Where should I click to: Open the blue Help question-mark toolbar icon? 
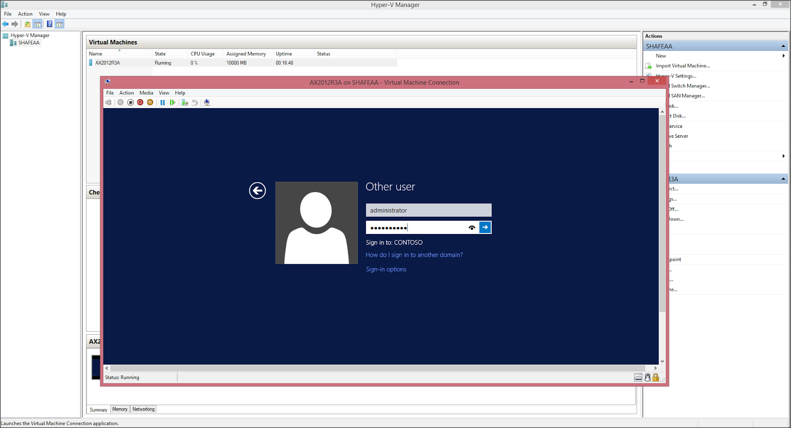[49, 24]
